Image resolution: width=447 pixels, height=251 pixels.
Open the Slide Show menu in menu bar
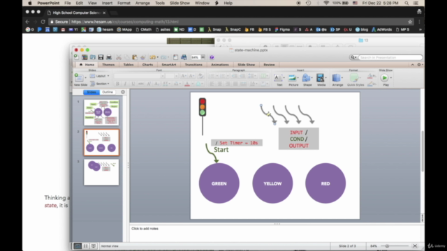click(x=180, y=3)
